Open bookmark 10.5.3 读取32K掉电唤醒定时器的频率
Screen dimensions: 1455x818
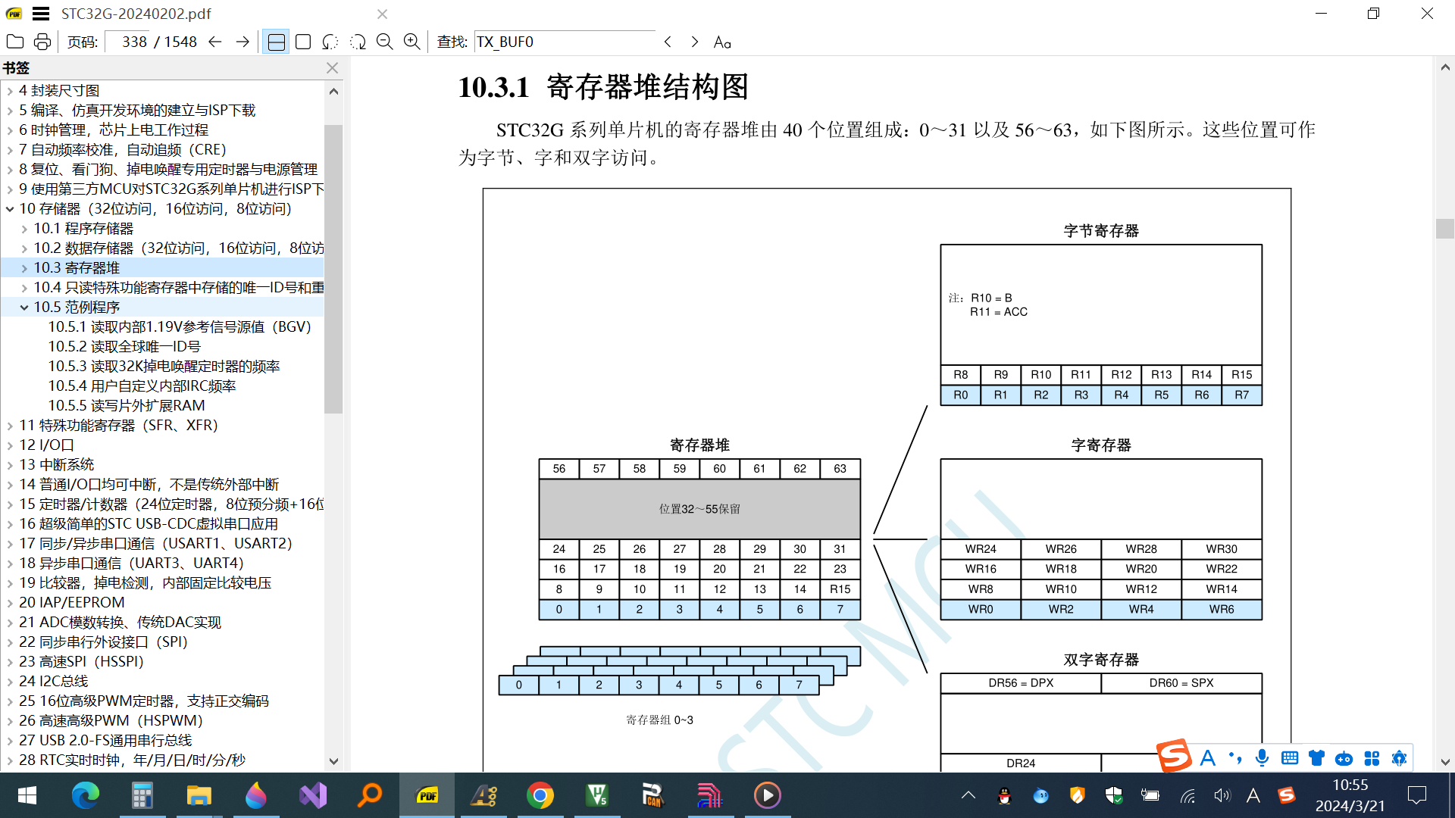[164, 367]
